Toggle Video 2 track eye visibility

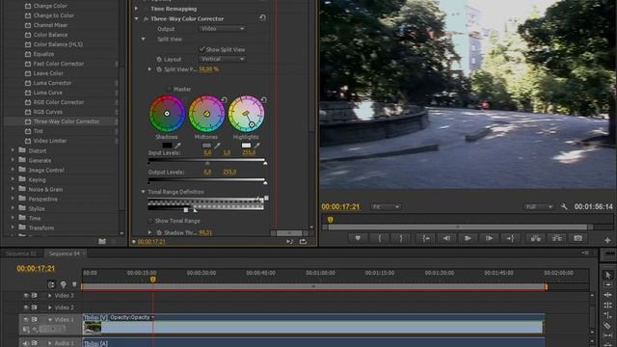[x=26, y=307]
